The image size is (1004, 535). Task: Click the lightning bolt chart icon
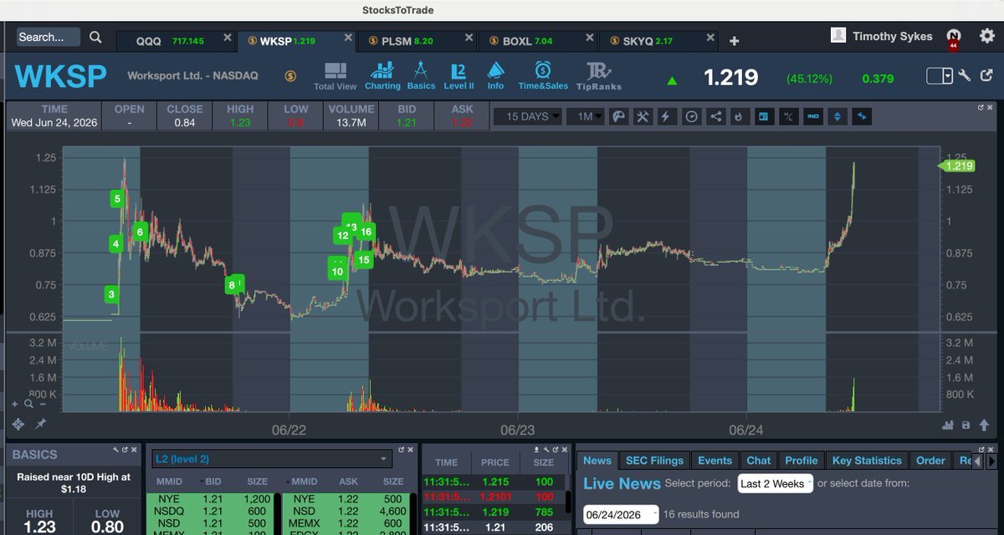coord(667,117)
